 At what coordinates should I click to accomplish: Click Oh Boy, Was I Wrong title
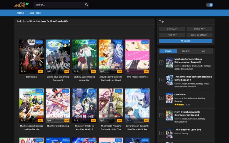(84, 78)
